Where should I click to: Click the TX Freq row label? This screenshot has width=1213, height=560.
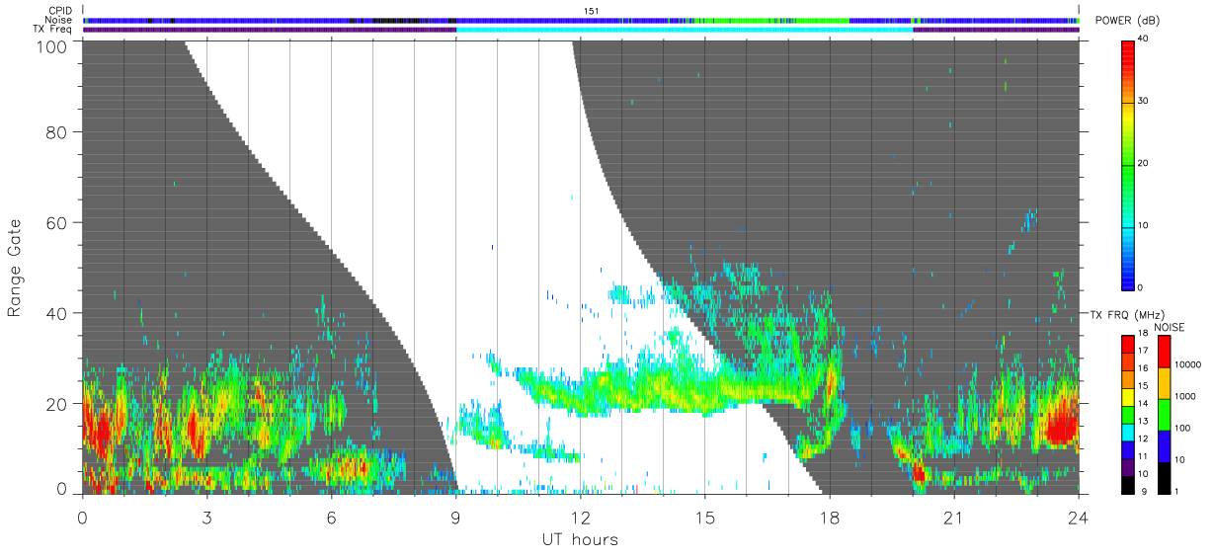click(x=52, y=29)
